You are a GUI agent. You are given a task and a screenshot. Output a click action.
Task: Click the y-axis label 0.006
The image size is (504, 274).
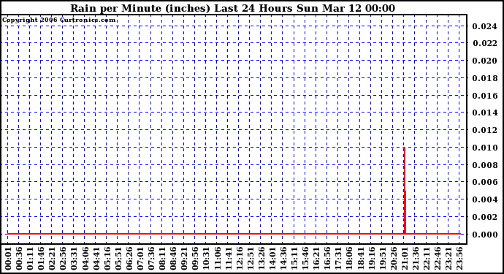click(485, 182)
